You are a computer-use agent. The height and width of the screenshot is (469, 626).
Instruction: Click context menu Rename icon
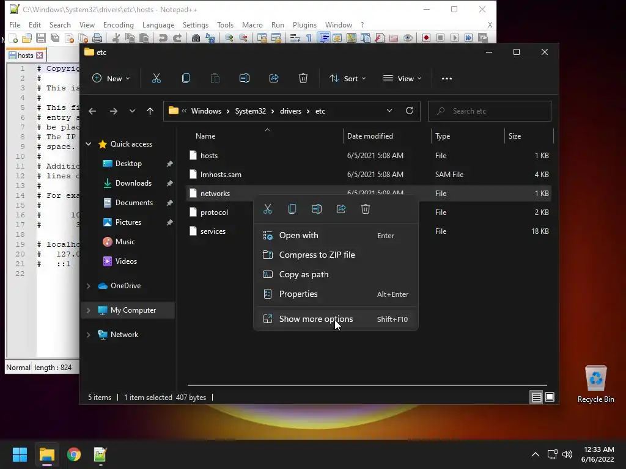(x=317, y=209)
